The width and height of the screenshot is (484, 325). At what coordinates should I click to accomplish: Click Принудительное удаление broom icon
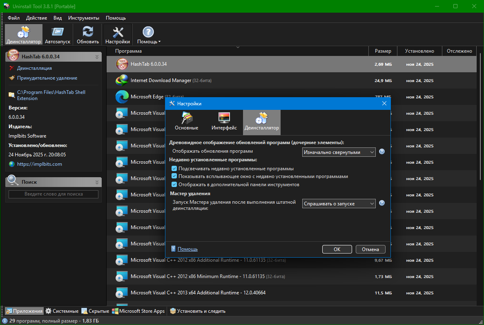point(12,78)
